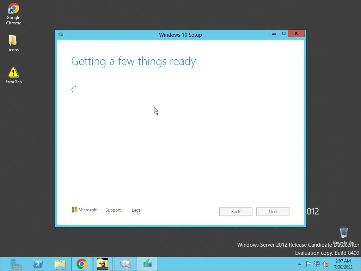Open the clock showing 2:07 AM
This screenshot has height=271, width=361.
coord(343,264)
